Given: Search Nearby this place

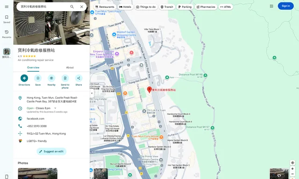Looking at the screenshot, I should click(x=51, y=80).
